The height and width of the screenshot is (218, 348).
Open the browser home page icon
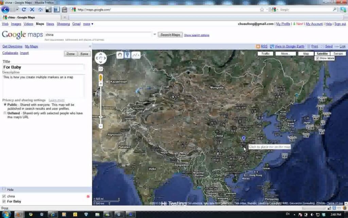point(40,10)
